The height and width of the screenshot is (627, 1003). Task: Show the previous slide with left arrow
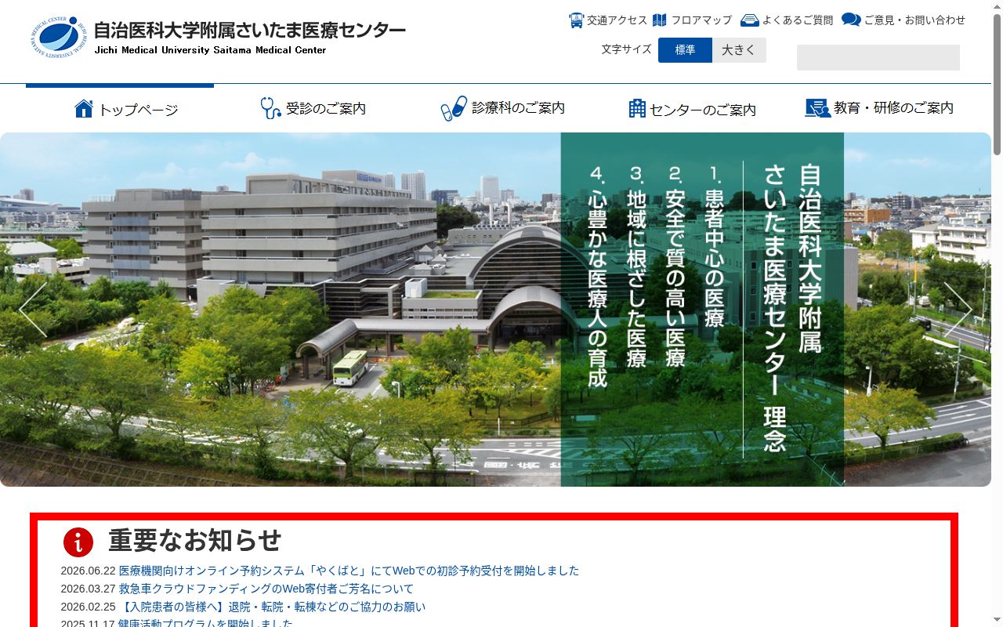point(33,310)
